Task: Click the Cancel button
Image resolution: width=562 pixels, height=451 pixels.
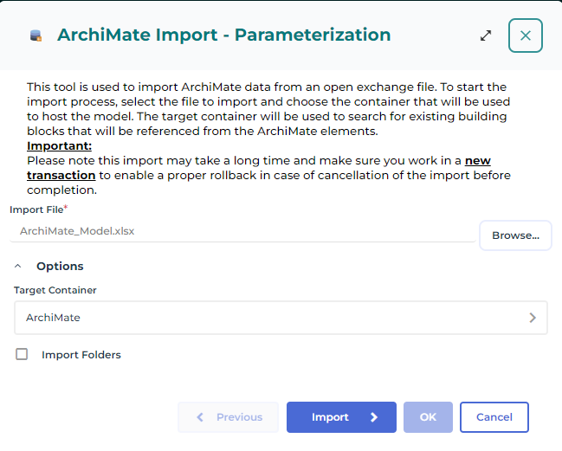Action: click(494, 417)
